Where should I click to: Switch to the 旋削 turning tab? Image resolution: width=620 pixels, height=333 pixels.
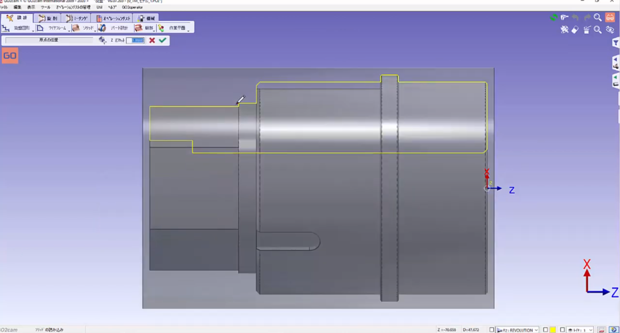[47, 18]
